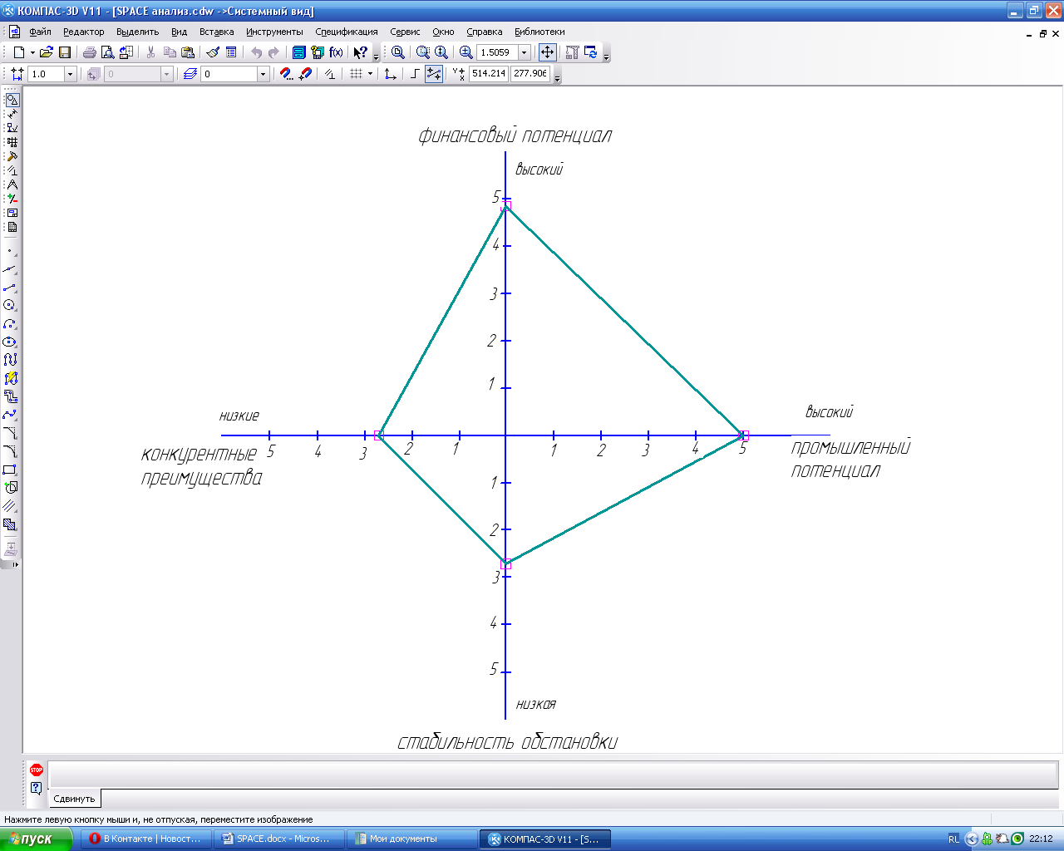The height and width of the screenshot is (851, 1064).
Task: Open the Сервис menu
Action: pyautogui.click(x=406, y=32)
